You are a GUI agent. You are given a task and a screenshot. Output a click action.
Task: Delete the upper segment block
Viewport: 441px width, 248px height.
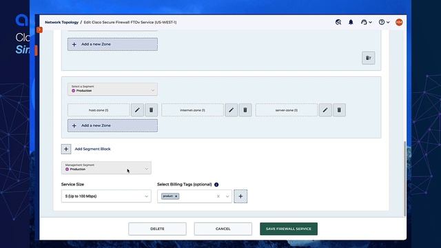369,58
